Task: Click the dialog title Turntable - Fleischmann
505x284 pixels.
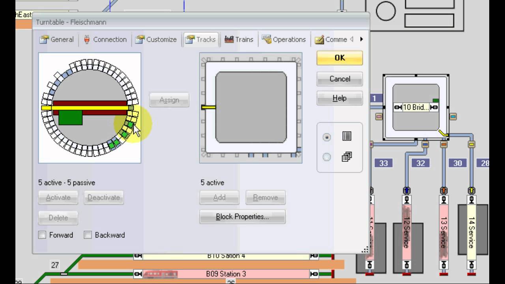Action: coord(71,22)
